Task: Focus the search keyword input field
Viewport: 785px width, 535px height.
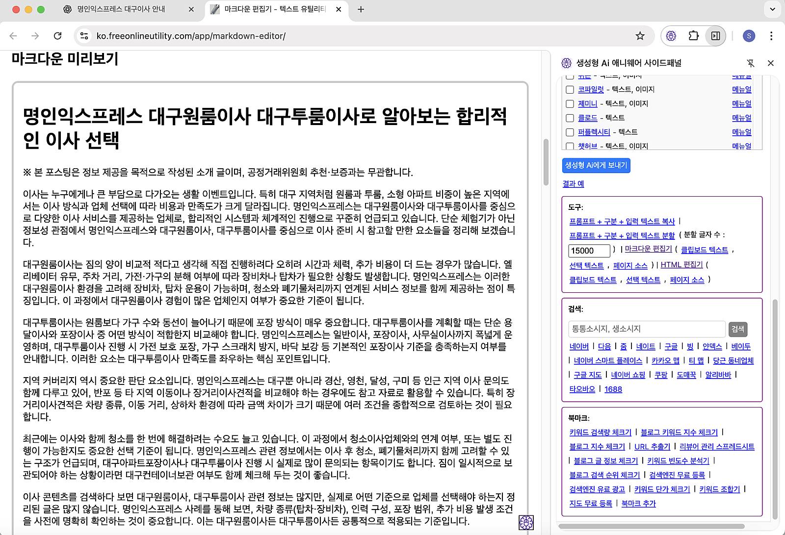Action: (x=646, y=329)
